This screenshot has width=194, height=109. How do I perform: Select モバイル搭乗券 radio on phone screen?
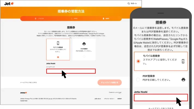[x=138, y=61]
